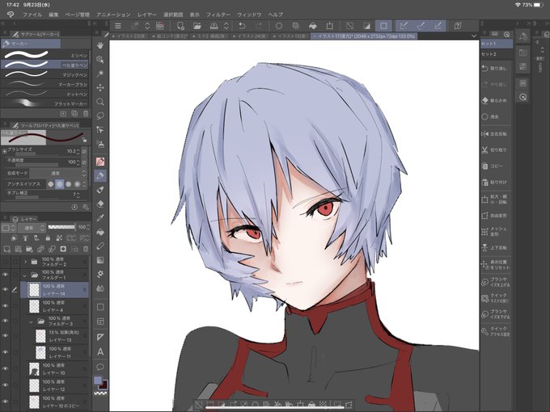Hide layer レイヤー 4 via eye icon
Viewport: 550px width, 412px height.
[6, 306]
